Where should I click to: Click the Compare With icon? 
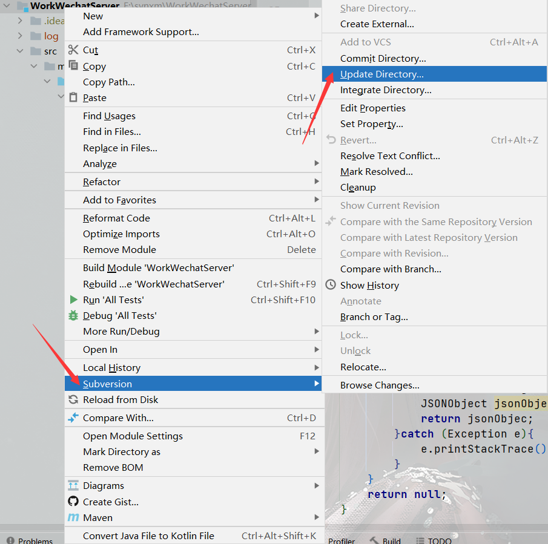73,418
